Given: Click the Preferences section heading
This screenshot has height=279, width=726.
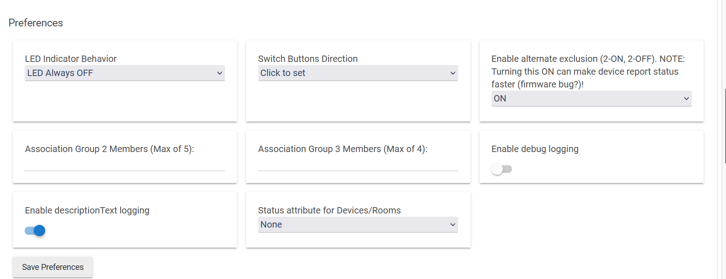Looking at the screenshot, I should point(36,23).
